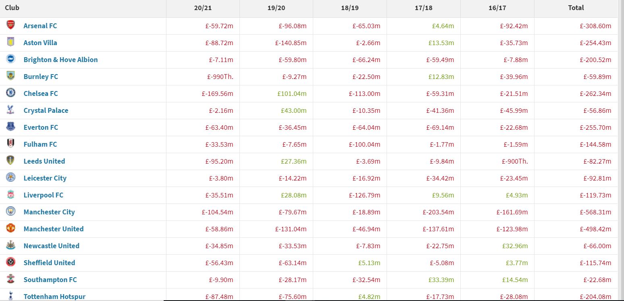Click the Club column header

point(12,8)
